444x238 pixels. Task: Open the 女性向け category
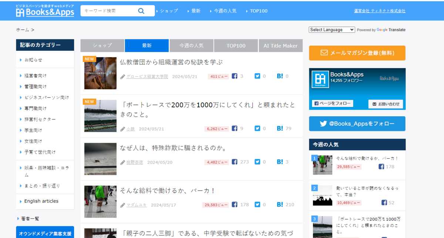coord(33,141)
